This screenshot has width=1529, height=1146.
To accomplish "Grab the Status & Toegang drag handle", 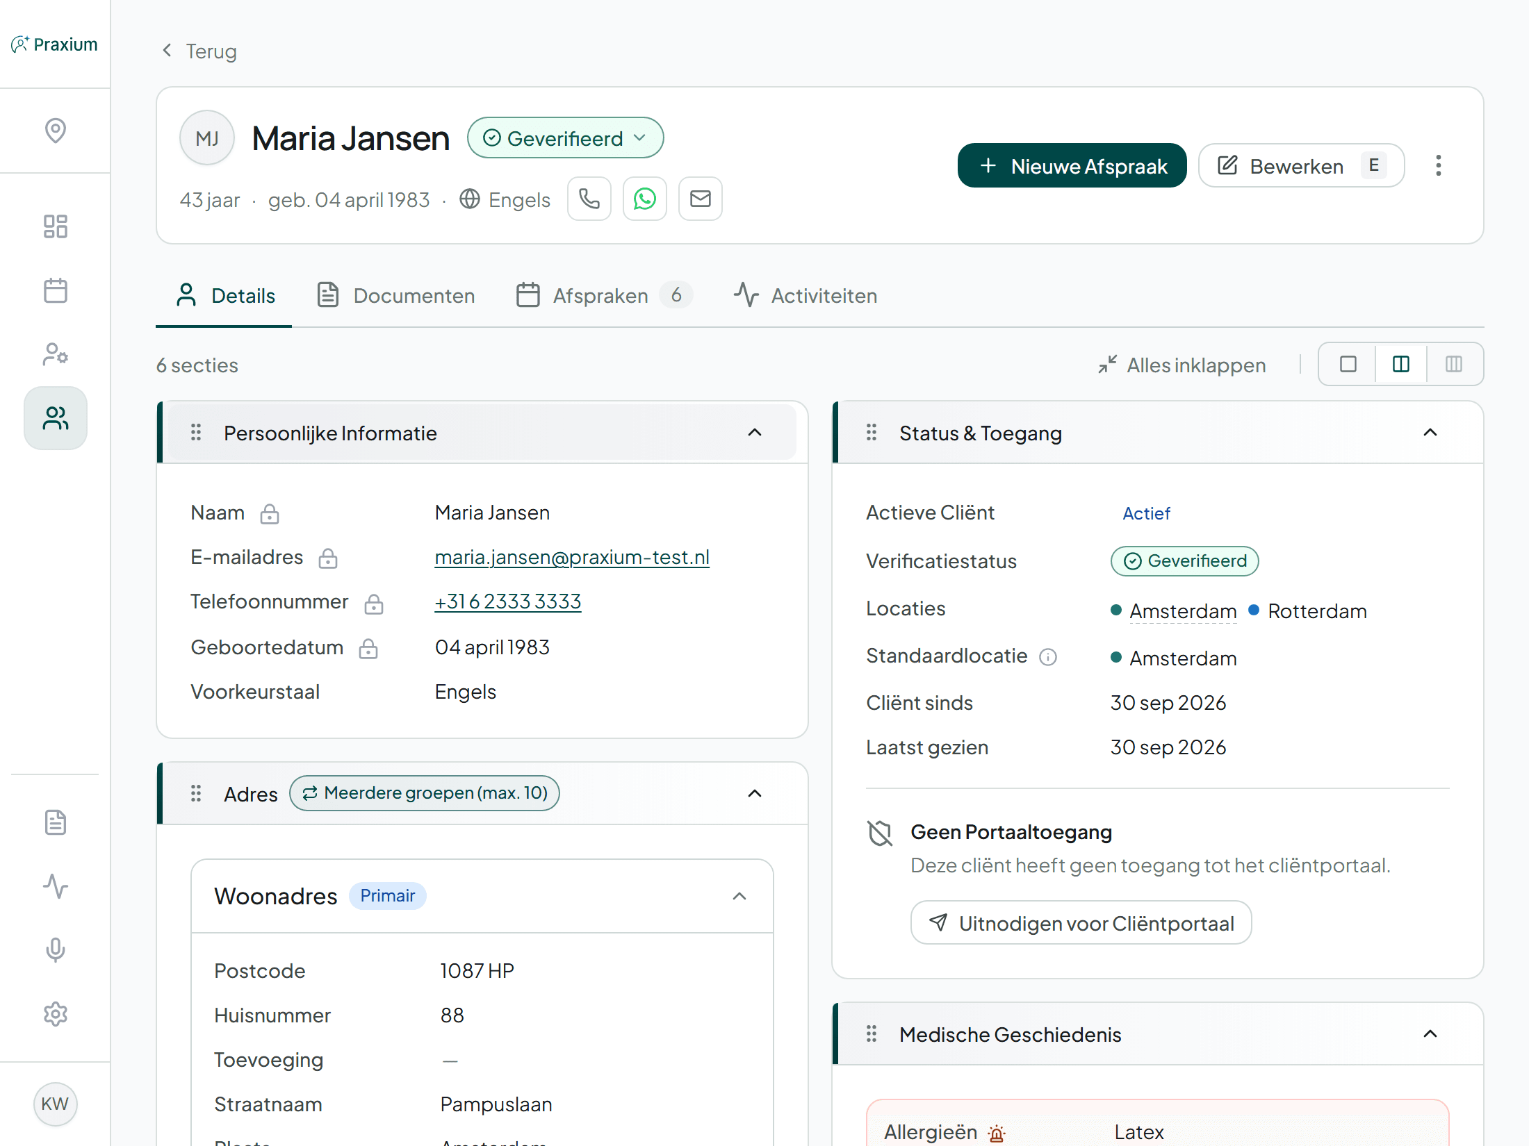I will point(872,433).
